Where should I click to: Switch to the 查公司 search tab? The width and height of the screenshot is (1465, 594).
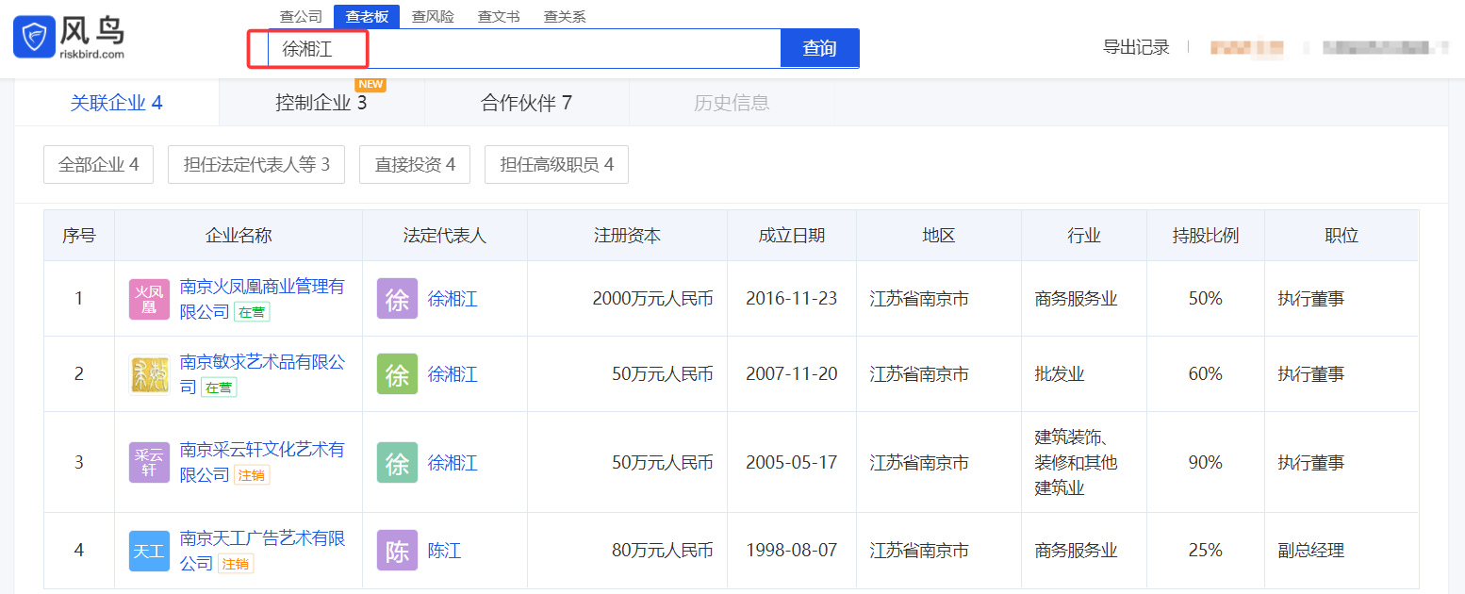tap(301, 17)
